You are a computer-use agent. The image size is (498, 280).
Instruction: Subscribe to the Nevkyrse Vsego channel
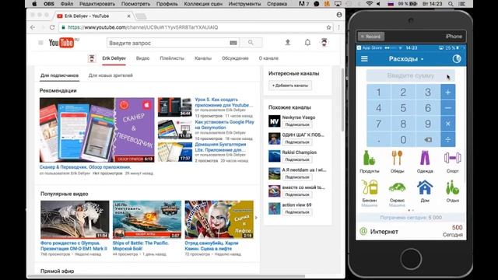[297, 124]
